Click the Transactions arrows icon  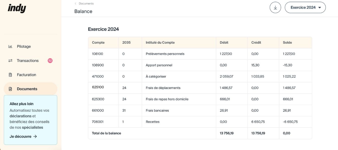[10, 61]
